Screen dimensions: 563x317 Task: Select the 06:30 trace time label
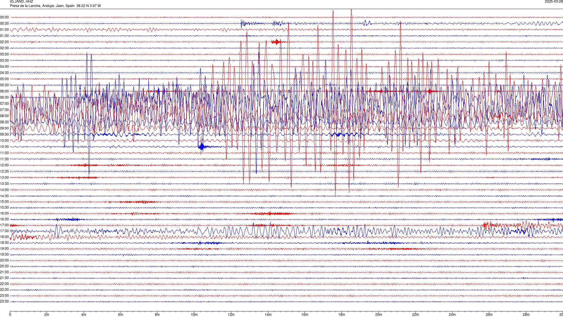click(4, 97)
